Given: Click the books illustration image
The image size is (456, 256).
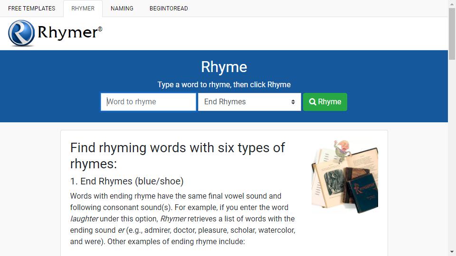Looking at the screenshot, I should coord(345,177).
